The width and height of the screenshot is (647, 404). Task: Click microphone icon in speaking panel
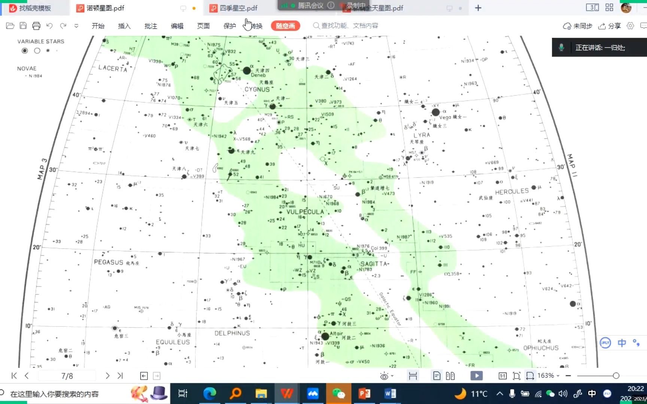561,48
